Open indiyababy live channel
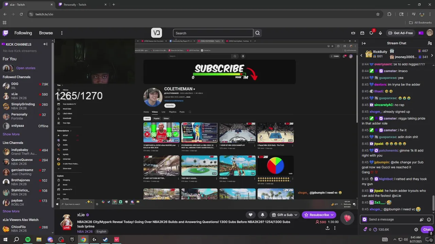 (x=26, y=151)
